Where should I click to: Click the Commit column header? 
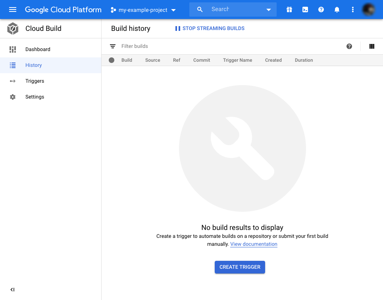tap(202, 60)
